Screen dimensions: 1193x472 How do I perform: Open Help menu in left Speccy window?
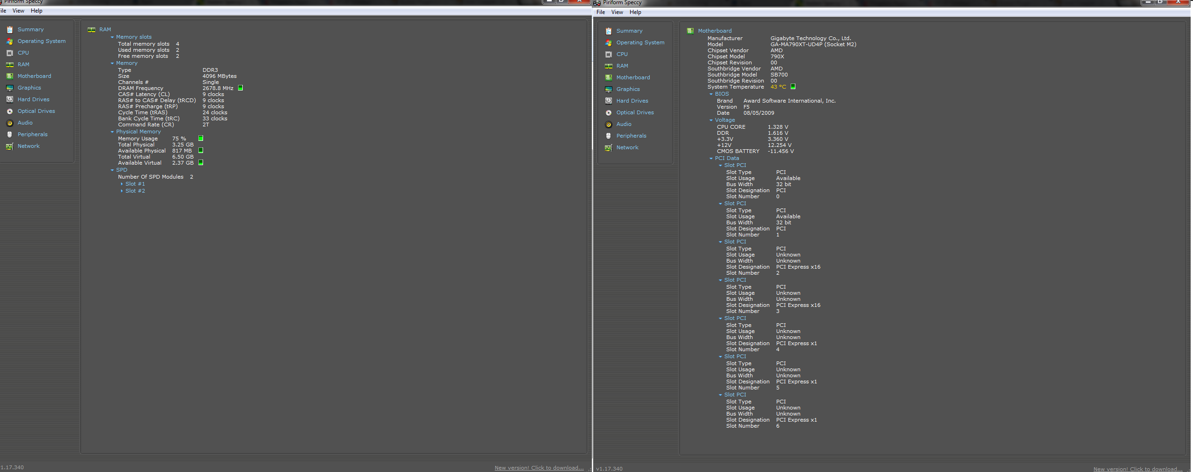36,11
